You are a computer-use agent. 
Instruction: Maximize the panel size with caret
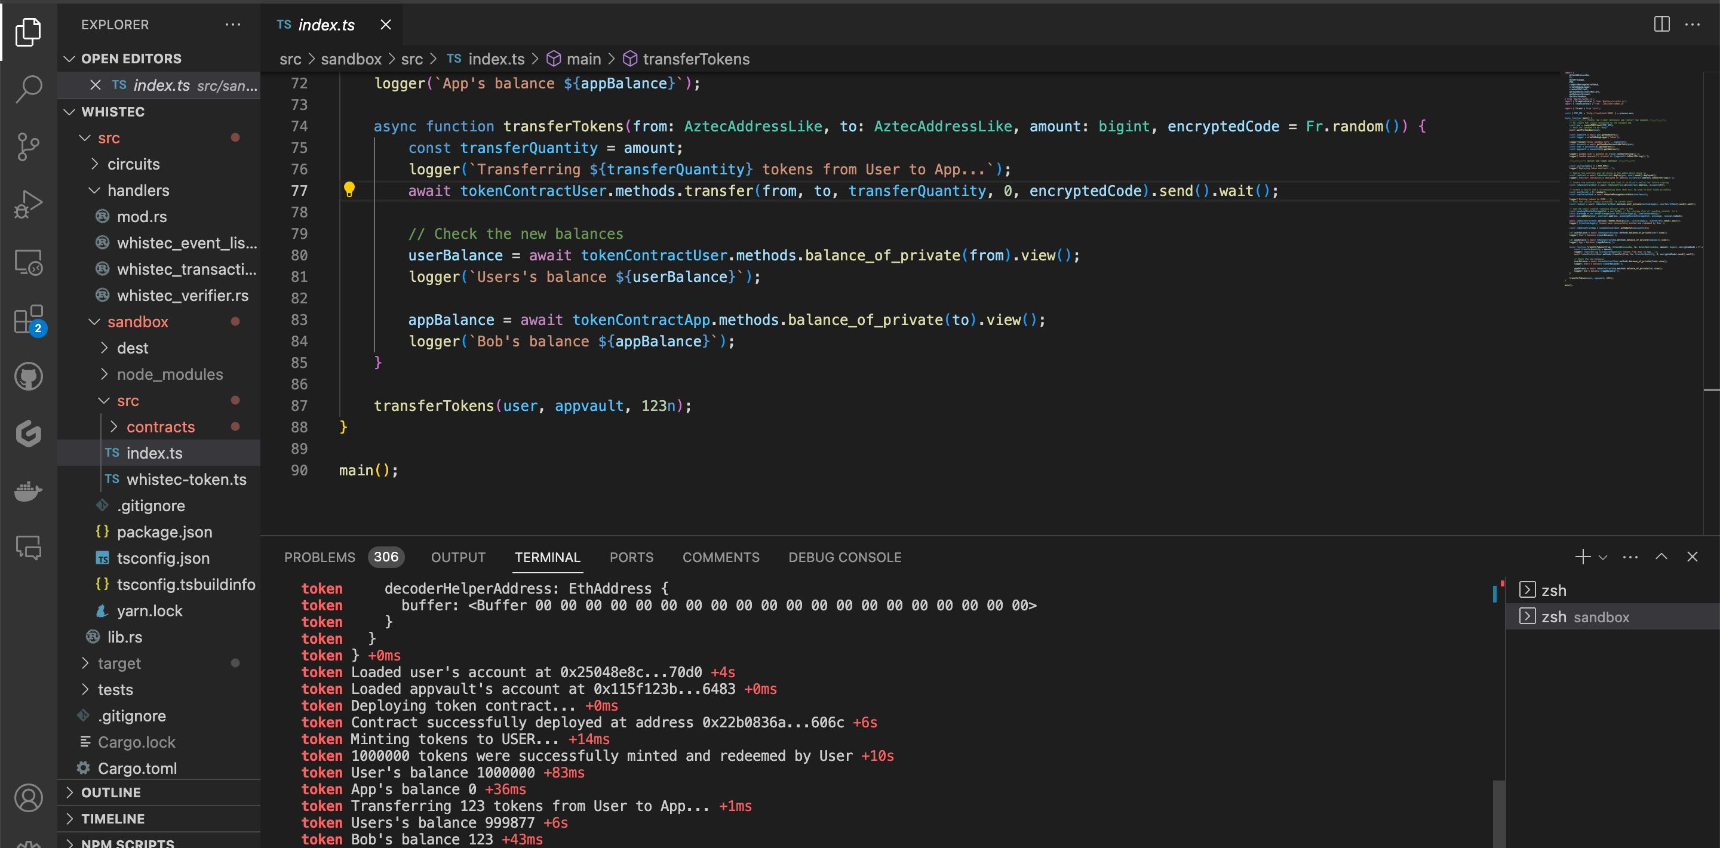[x=1661, y=557]
